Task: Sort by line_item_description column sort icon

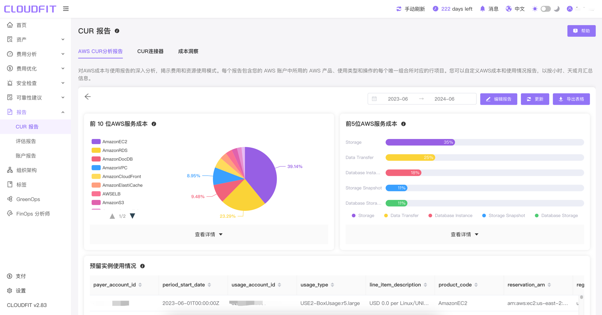Action: point(425,285)
